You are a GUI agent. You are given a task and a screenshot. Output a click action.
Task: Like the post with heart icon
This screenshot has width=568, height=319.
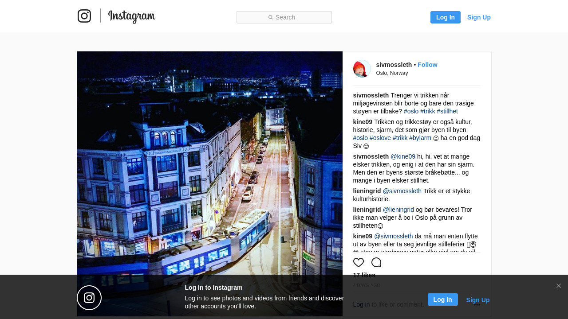(x=359, y=262)
